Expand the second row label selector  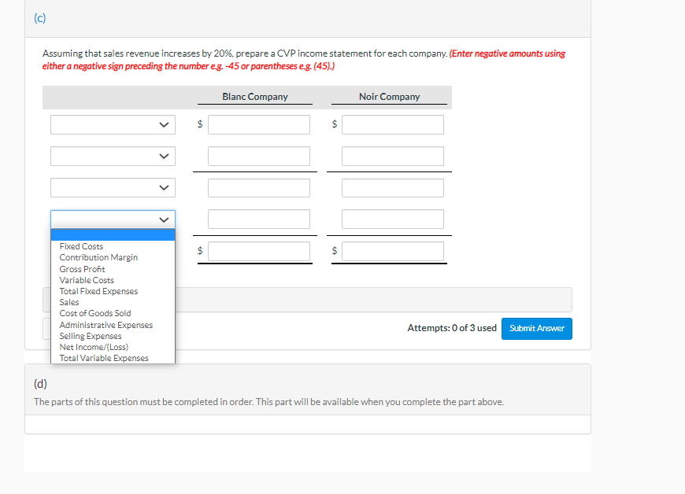pos(113,156)
